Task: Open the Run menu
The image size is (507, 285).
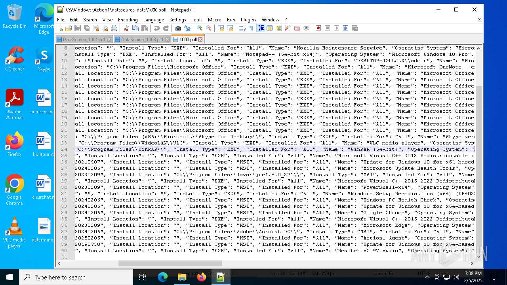Action: (x=231, y=19)
